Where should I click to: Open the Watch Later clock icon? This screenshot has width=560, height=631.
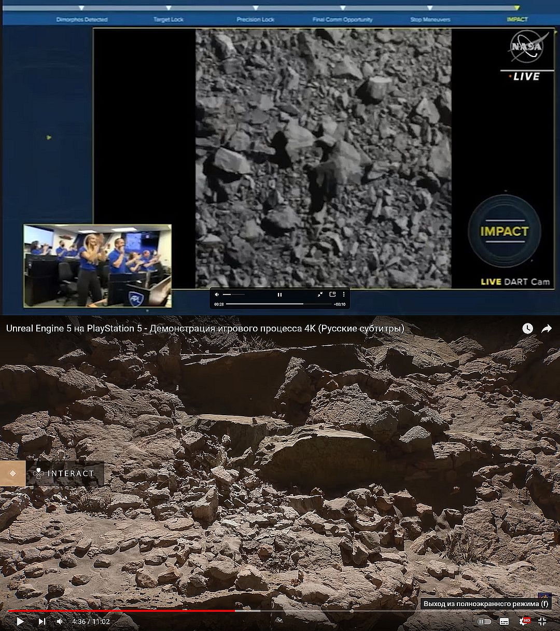(527, 328)
